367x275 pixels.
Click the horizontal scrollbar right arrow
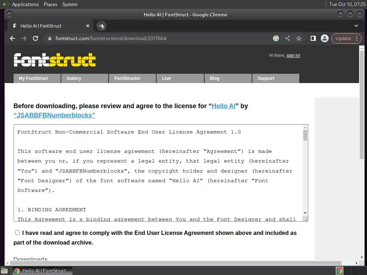coord(357,263)
